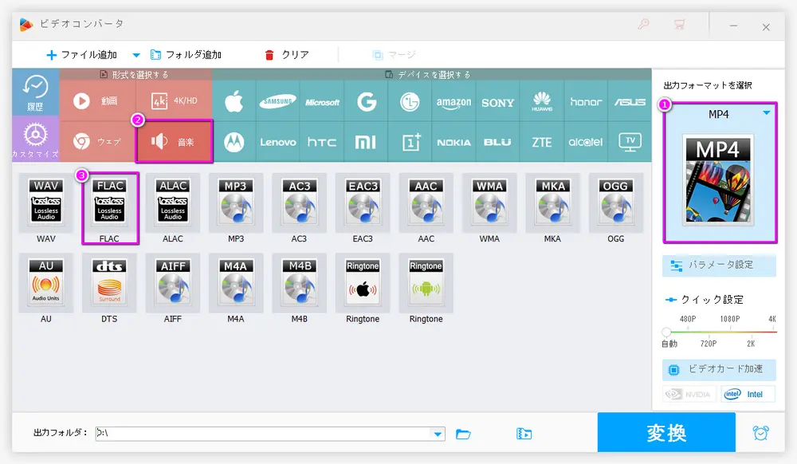Click the alarm clock scheduler icon

(x=761, y=433)
